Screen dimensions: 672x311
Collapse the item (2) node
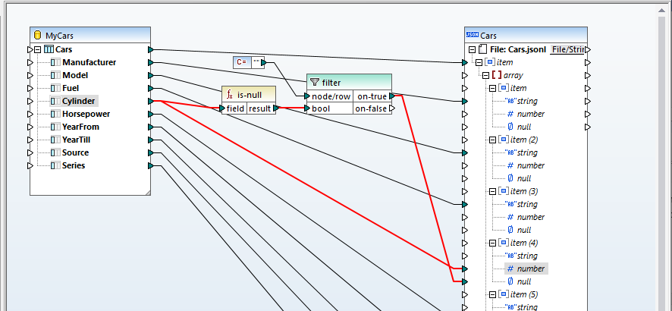click(492, 140)
